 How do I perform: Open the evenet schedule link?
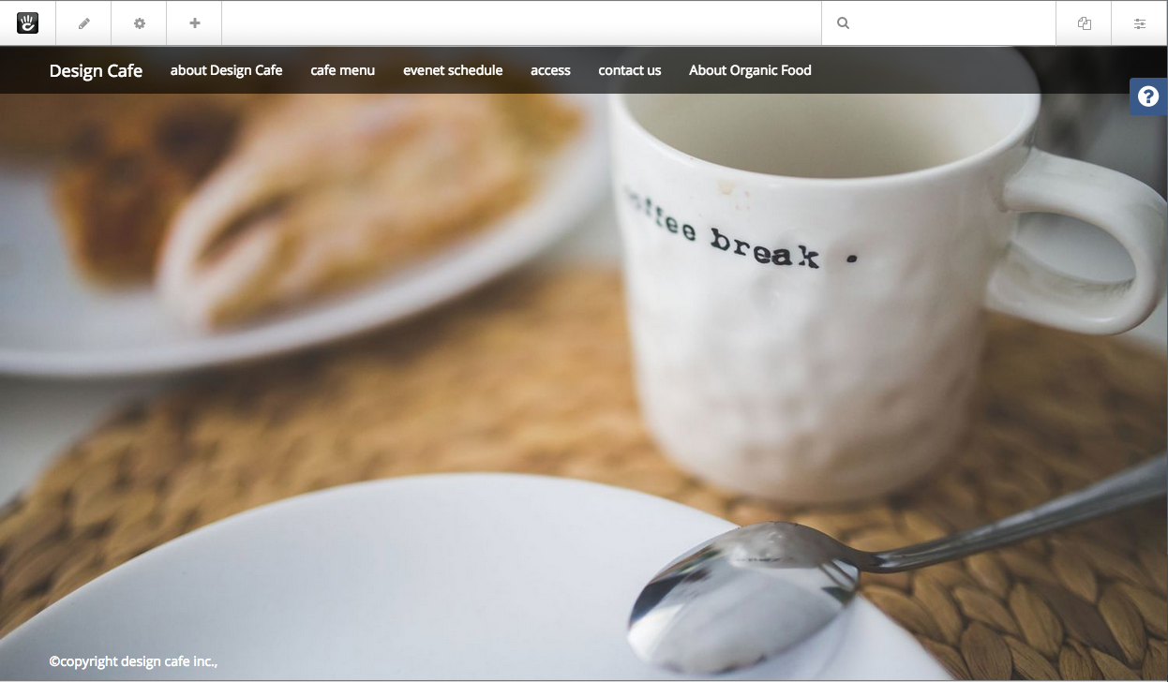pyautogui.click(x=453, y=70)
